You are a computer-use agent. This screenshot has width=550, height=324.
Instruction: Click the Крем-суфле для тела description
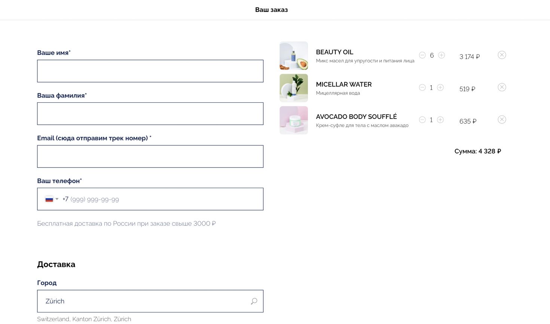pyautogui.click(x=362, y=125)
